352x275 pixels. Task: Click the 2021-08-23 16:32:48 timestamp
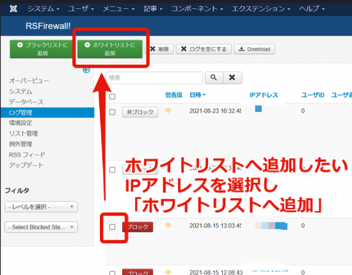click(215, 111)
